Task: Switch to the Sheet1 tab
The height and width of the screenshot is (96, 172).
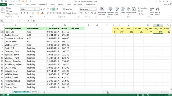Action: [34, 92]
